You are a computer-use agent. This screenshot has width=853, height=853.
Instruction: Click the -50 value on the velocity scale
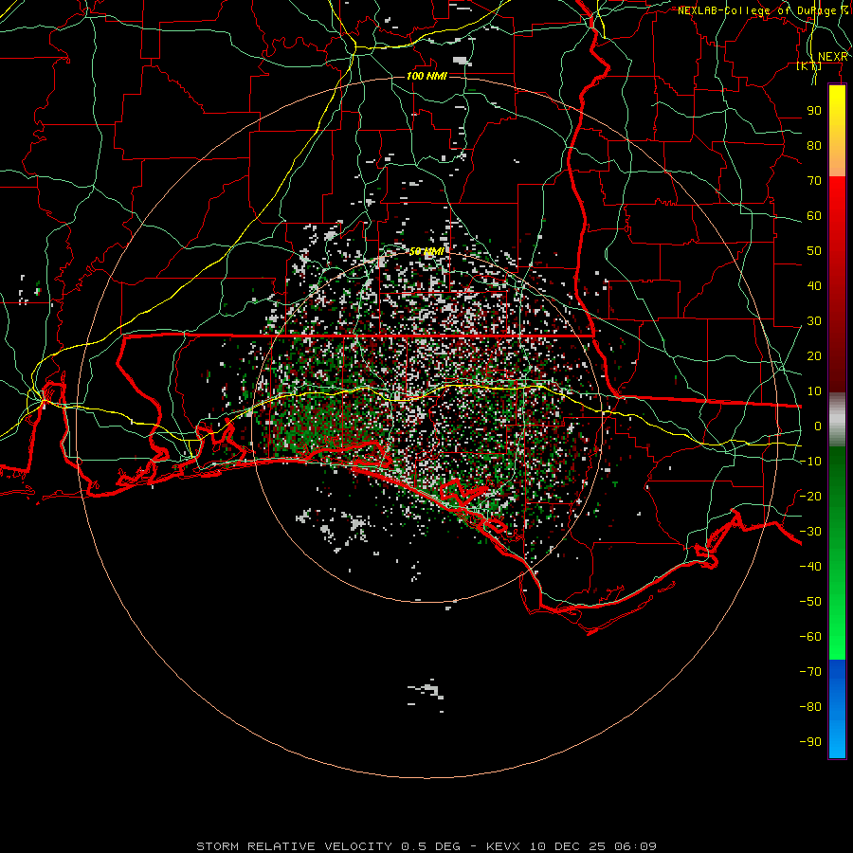coord(810,602)
